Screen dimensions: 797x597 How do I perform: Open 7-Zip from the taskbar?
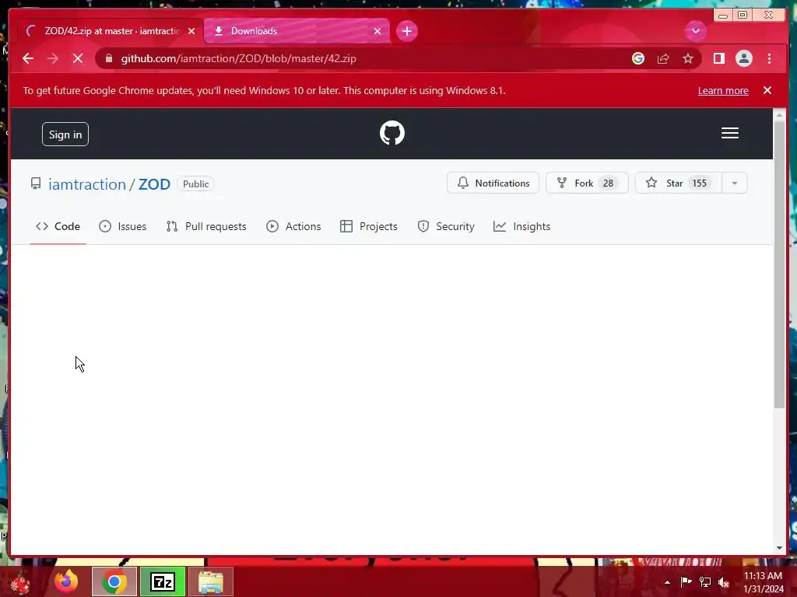tap(163, 581)
